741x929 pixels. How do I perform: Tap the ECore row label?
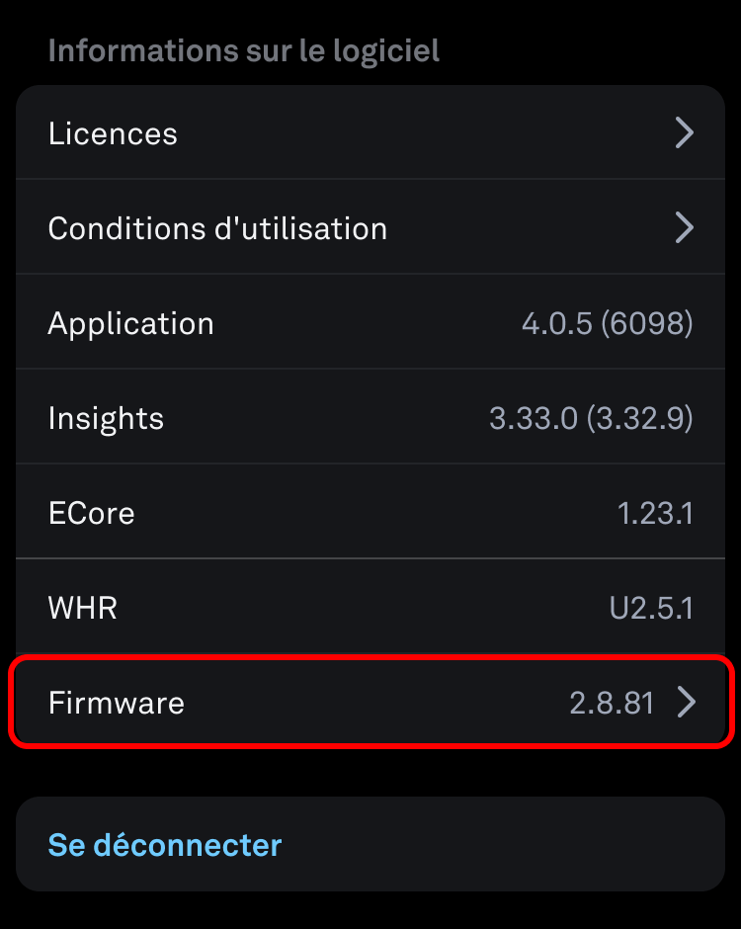(x=91, y=513)
